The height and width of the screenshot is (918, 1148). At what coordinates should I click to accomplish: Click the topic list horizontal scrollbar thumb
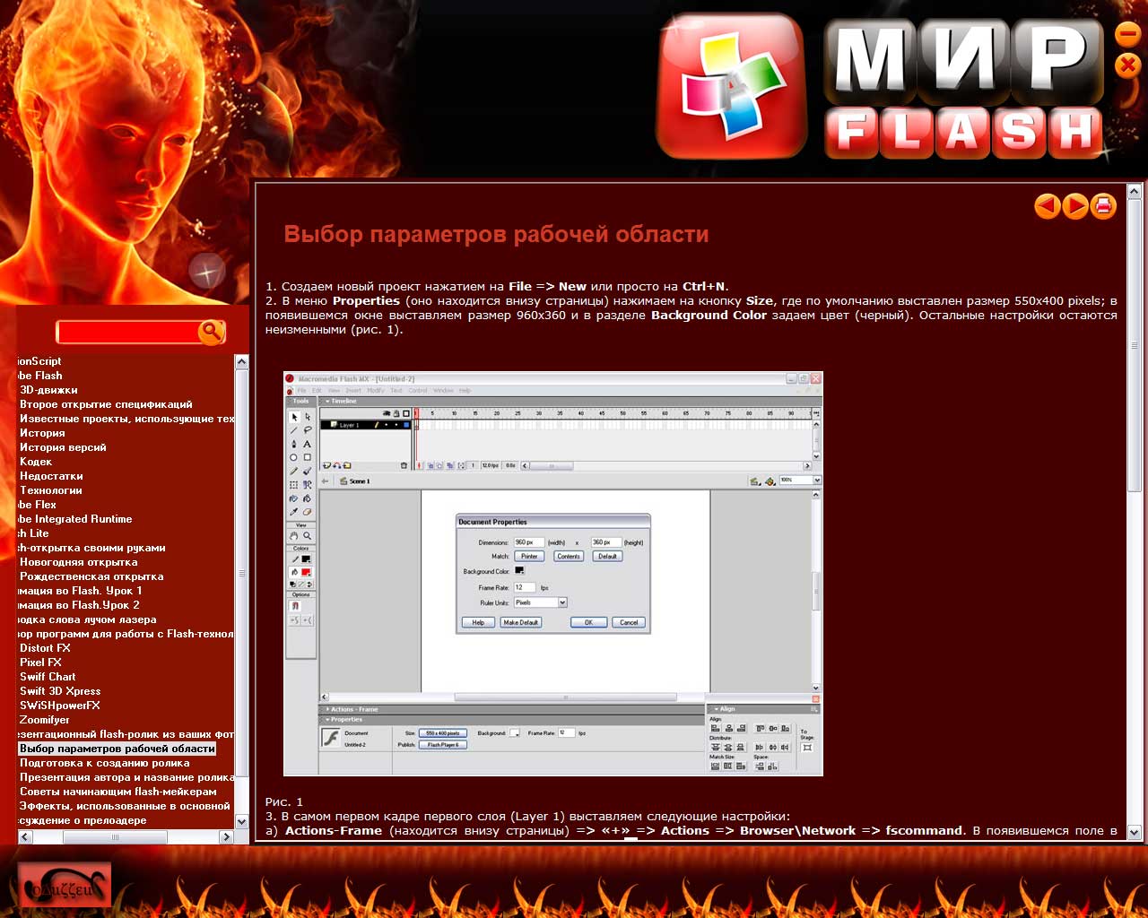coord(115,836)
